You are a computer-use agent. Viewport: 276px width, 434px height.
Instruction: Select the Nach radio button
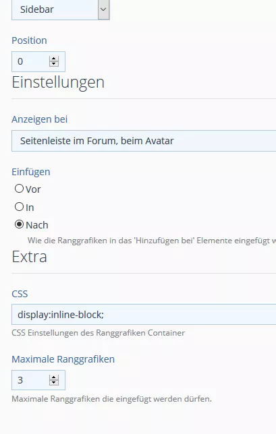pyautogui.click(x=19, y=224)
